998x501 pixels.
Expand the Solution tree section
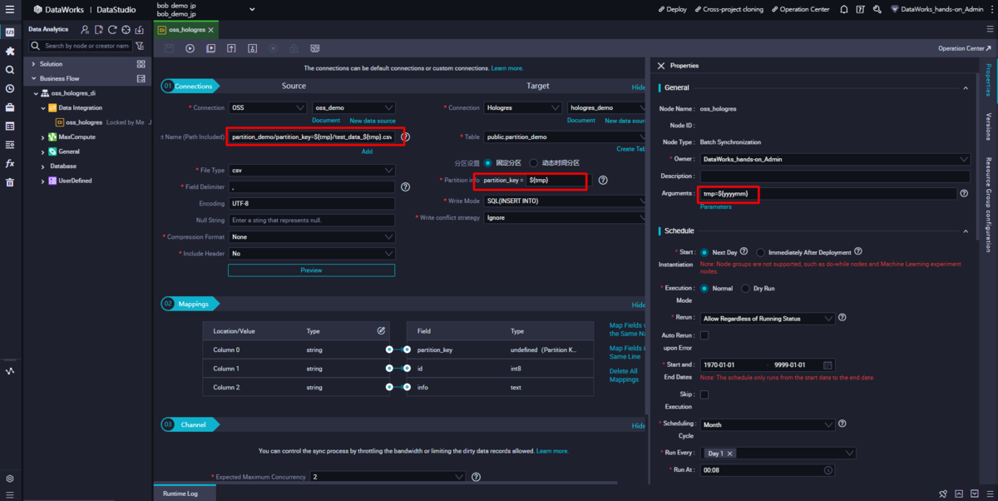pyautogui.click(x=33, y=64)
